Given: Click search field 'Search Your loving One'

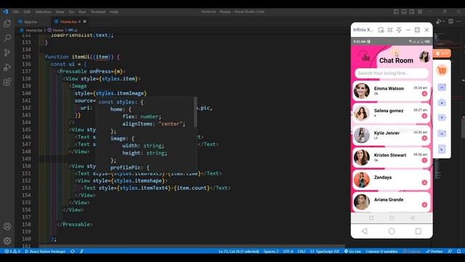Looking at the screenshot, I should [x=392, y=73].
